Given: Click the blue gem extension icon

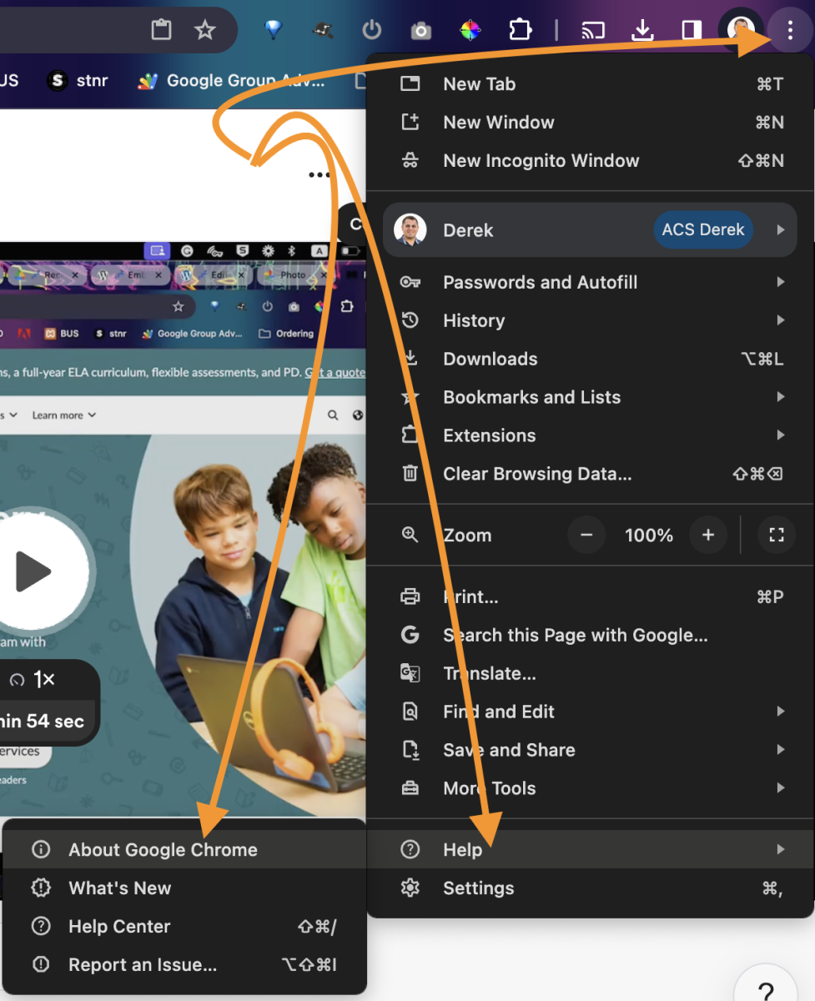Looking at the screenshot, I should tap(274, 31).
